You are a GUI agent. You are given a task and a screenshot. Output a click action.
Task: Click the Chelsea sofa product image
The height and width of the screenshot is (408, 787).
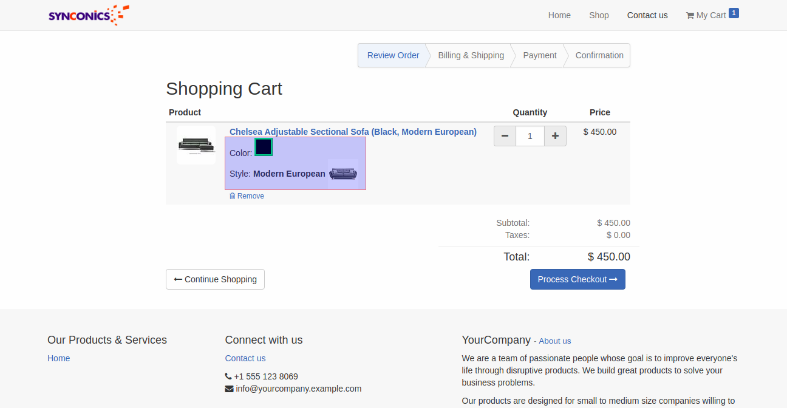point(196,145)
